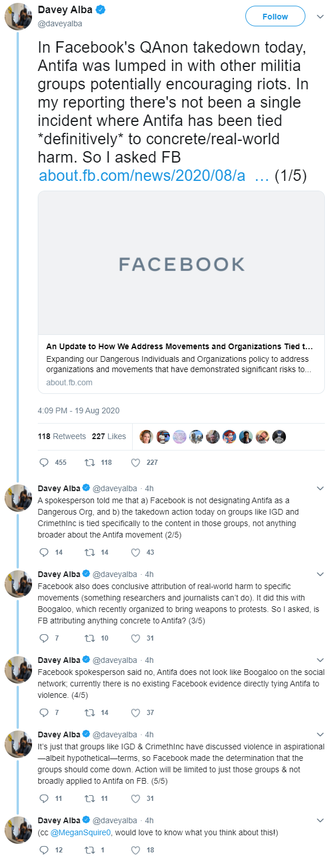Retweet the (3/5) Boogaloo tweet
This screenshot has width=330, height=857.
coord(89,638)
